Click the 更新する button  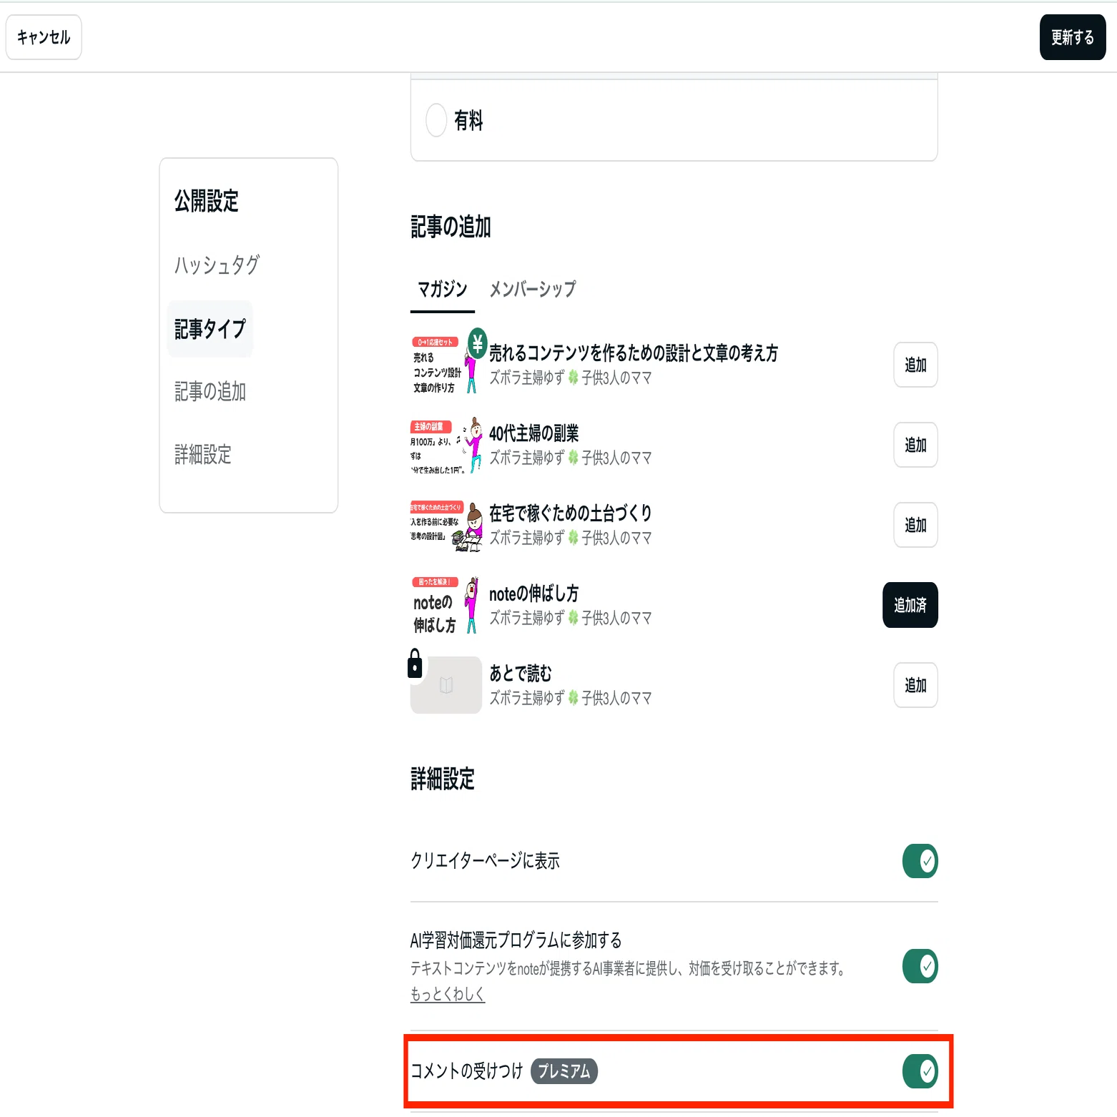click(1072, 37)
